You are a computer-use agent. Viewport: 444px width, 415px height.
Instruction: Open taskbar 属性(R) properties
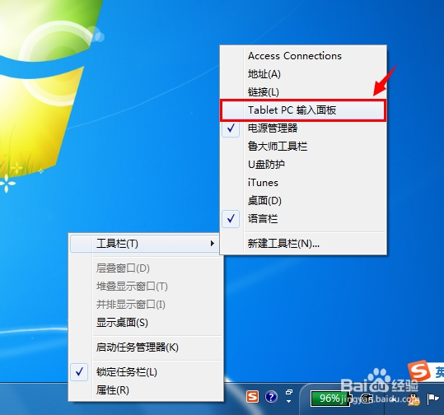pos(146,389)
